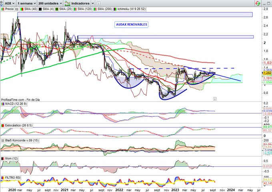The width and height of the screenshot is (272, 192).
Task: Open FILTRO RSI indicator settings
Action: 11,178
